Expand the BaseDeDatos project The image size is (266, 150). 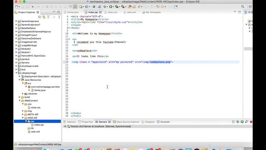16,28
